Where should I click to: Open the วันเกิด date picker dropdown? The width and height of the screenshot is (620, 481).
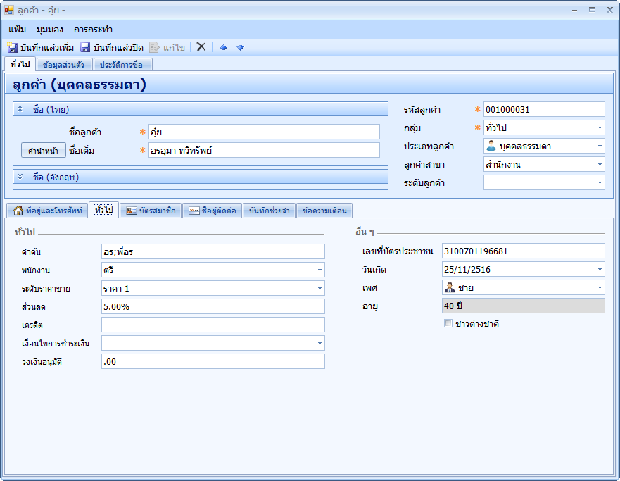point(599,270)
